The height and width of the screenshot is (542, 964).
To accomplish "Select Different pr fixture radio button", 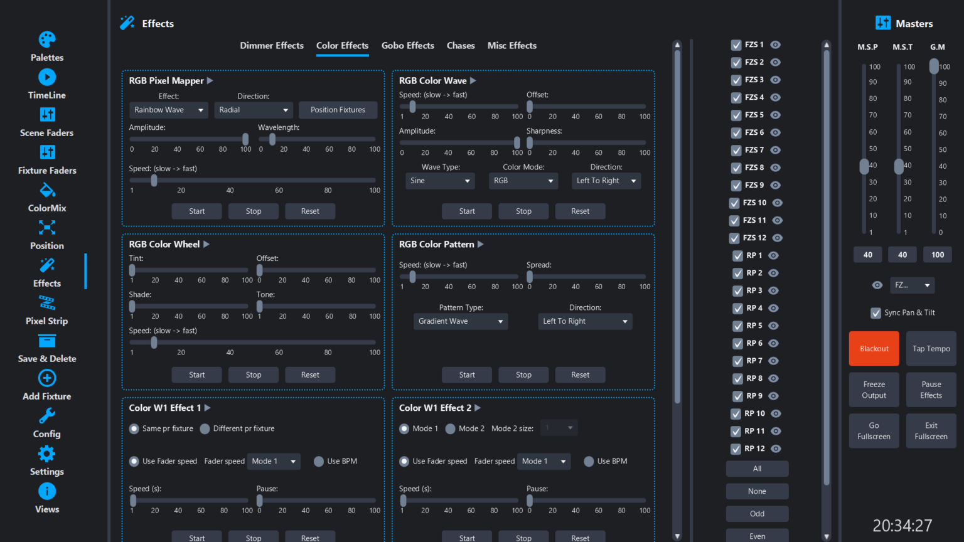I will [x=205, y=429].
